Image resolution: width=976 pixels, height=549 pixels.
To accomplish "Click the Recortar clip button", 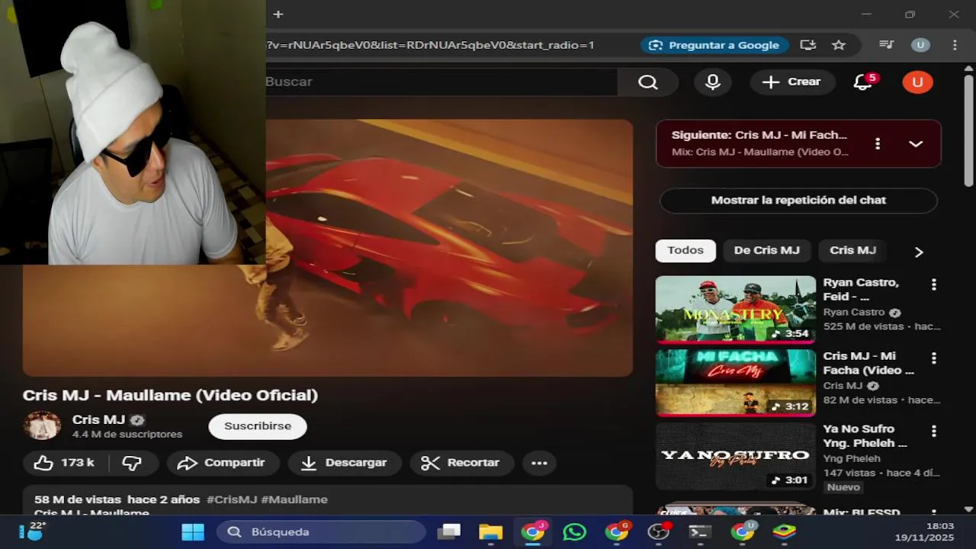I will pos(461,463).
